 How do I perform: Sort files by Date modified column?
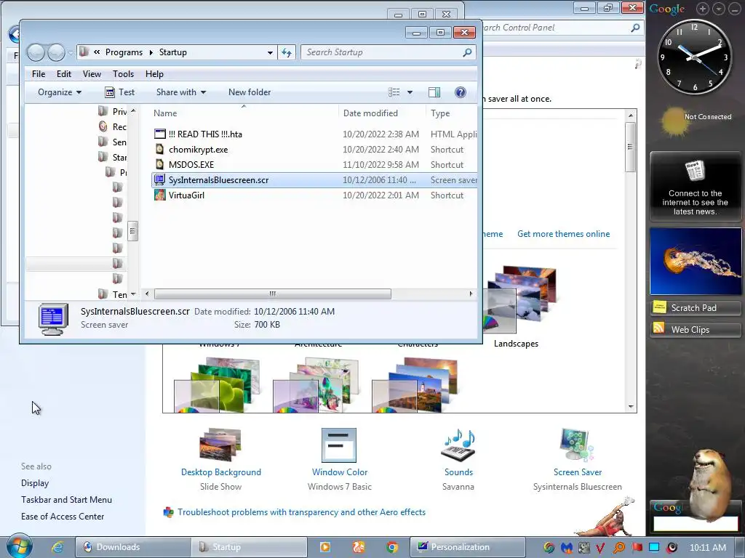coord(382,113)
